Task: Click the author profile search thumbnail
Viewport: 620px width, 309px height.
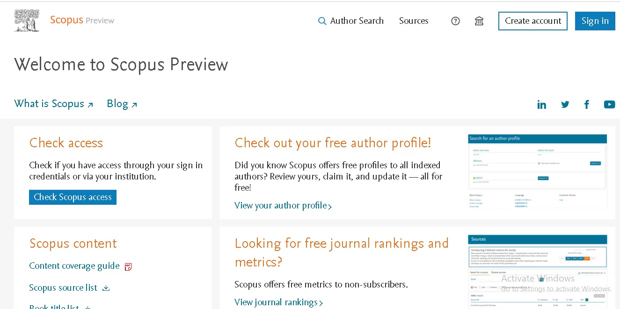Action: pos(537,172)
